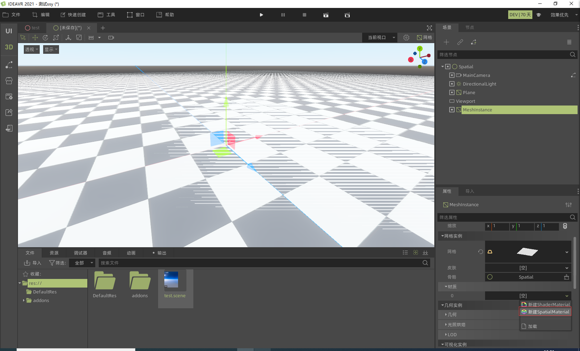Open the 透视 perspective dropdown

(x=31, y=49)
